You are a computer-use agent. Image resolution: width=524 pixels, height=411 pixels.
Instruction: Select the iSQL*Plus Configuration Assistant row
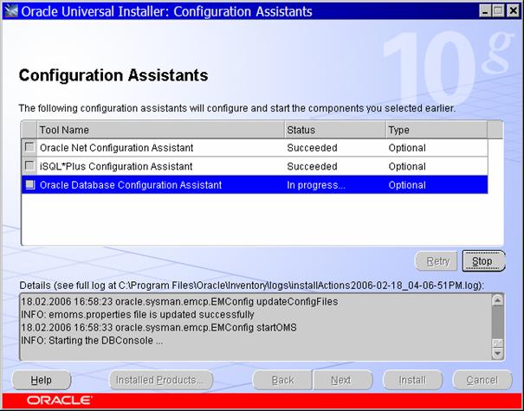160,166
